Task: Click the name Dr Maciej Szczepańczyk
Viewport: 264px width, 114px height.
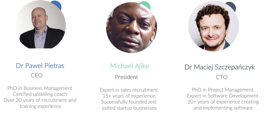Action: [219, 67]
